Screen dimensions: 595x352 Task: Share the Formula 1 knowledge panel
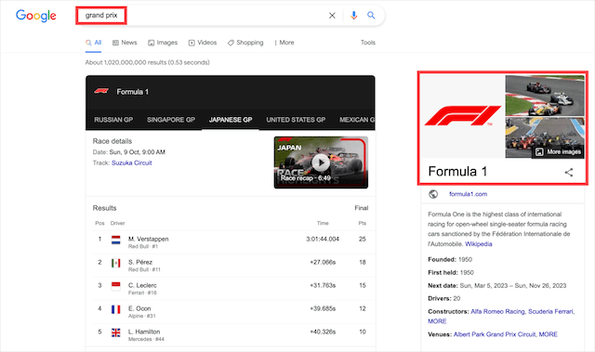click(569, 173)
